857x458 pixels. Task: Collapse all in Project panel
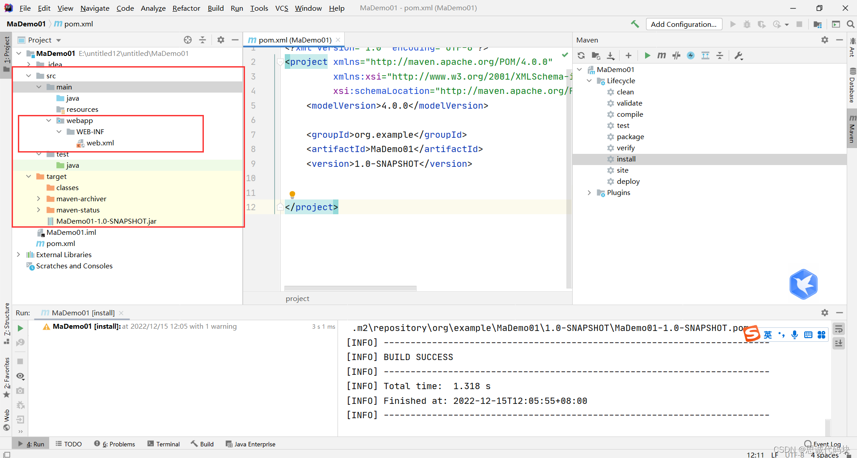203,40
